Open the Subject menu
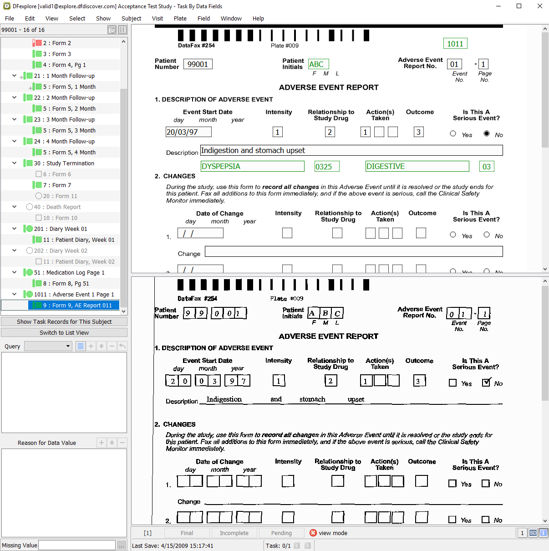Image resolution: width=549 pixels, height=551 pixels. [131, 19]
